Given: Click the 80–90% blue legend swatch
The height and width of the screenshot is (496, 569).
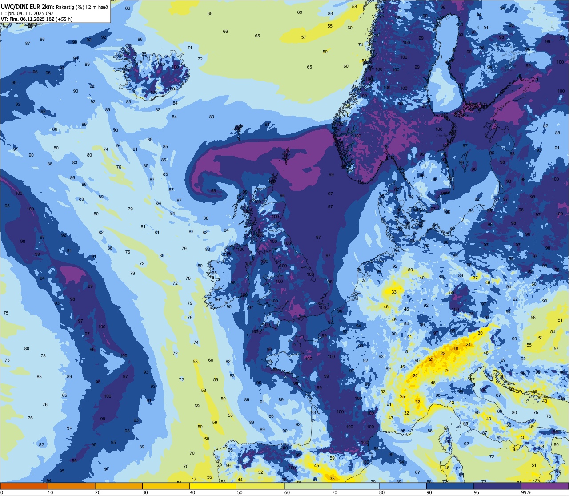Looking at the screenshot, I should pyautogui.click(x=403, y=486).
